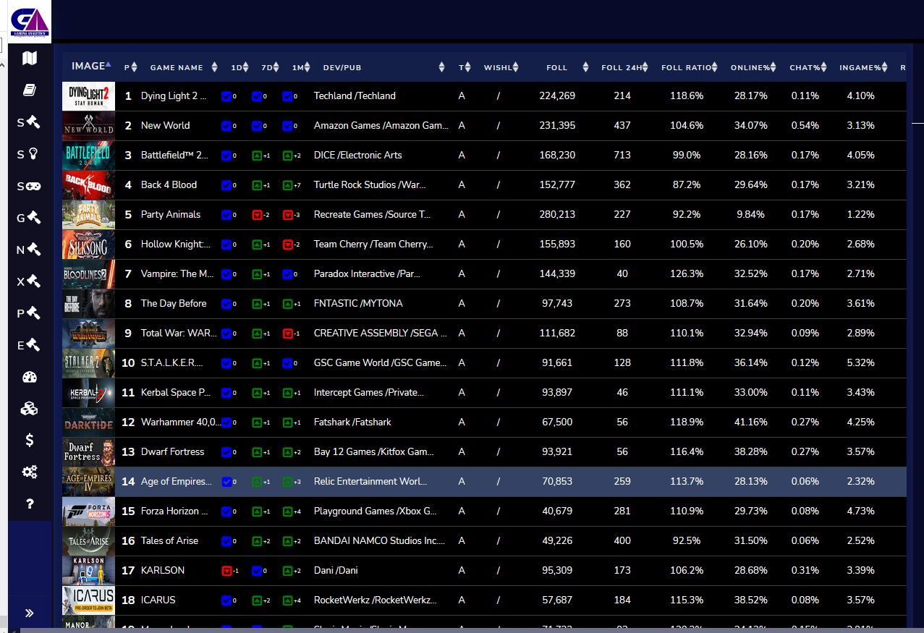Toggle sort arrows on FOLL column
This screenshot has width=924, height=633.
point(585,67)
